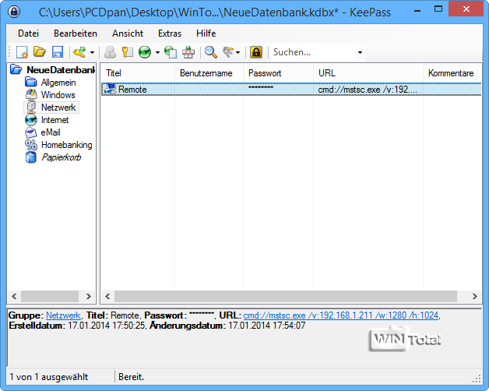Screen dimensions: 489x391
Task: Open URL with the globe icon
Action: [145, 52]
